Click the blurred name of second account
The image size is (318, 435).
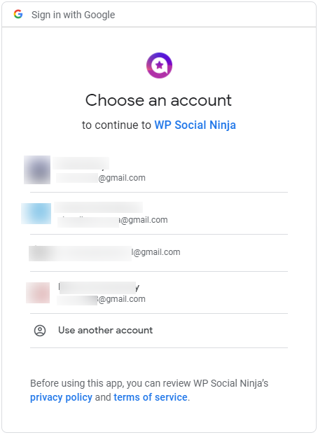coord(98,207)
